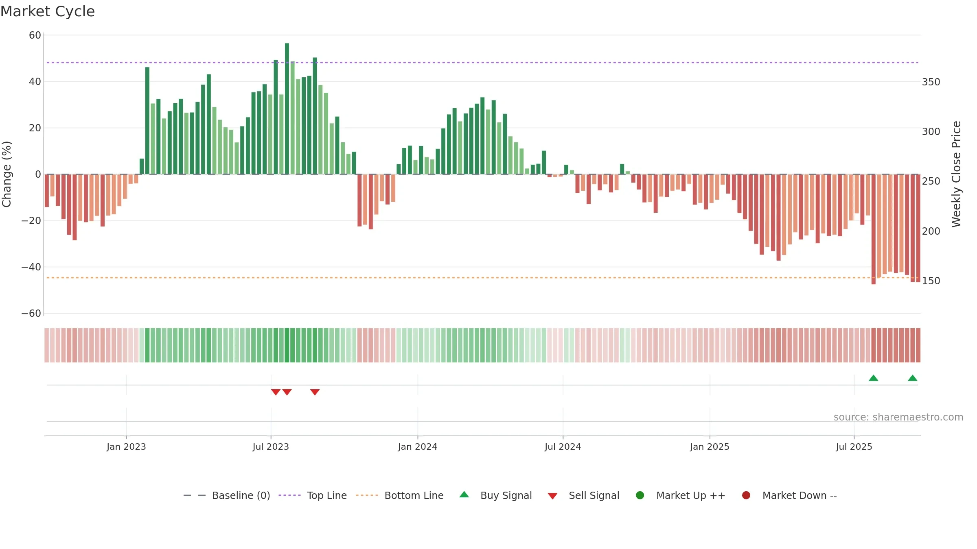Click the purple dotted Top Line on chart
This screenshot has width=977, height=549.
pyautogui.click(x=482, y=63)
